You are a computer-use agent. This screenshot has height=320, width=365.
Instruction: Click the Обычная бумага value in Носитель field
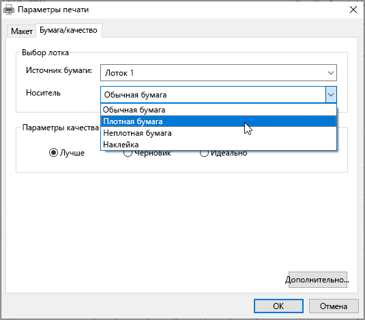[135, 95]
